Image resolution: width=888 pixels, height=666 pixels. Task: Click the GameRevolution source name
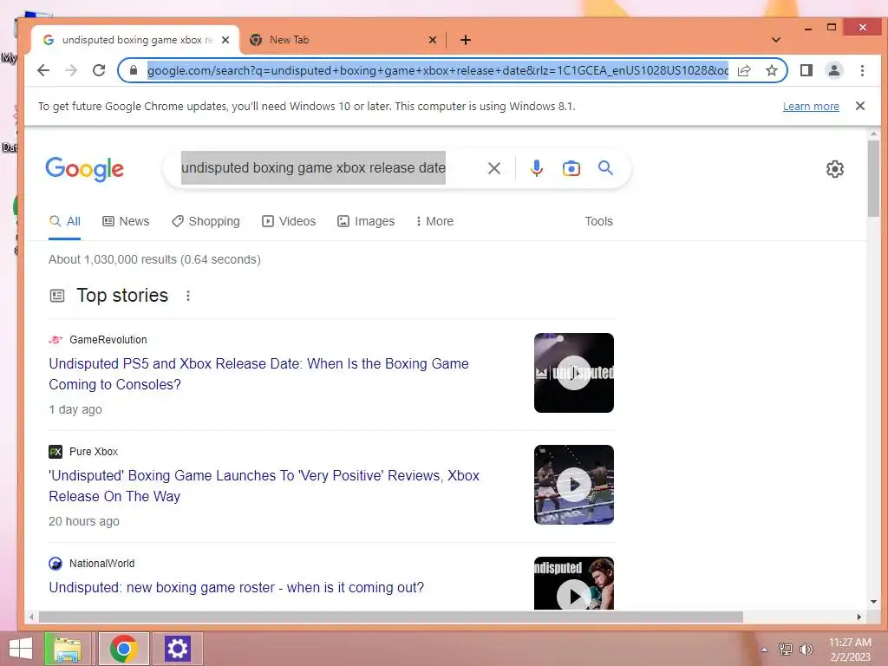point(108,340)
